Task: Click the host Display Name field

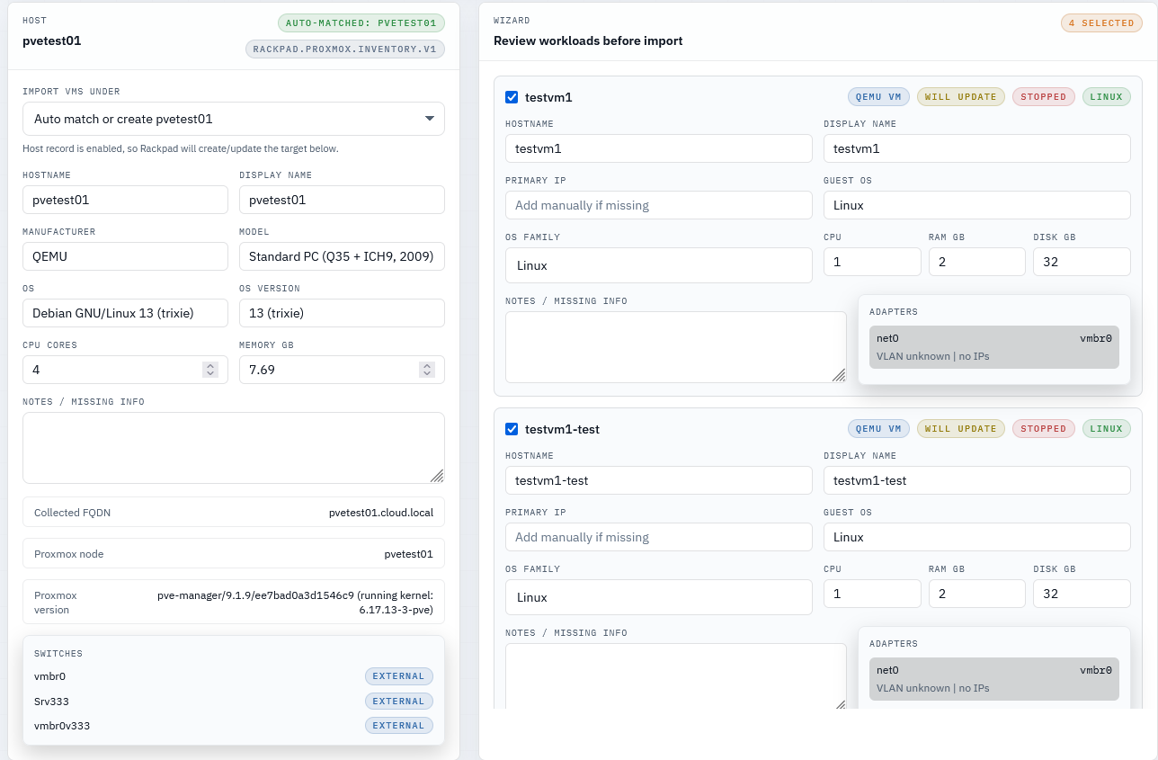Action: pyautogui.click(x=342, y=200)
